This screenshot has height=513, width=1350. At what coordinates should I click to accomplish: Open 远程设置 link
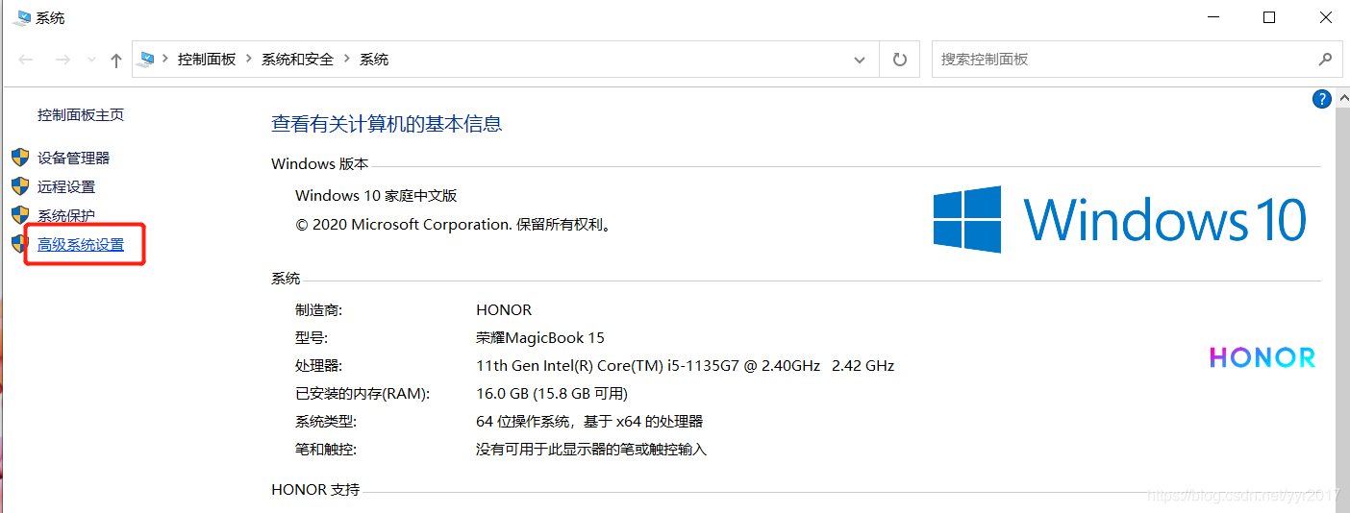(x=66, y=187)
